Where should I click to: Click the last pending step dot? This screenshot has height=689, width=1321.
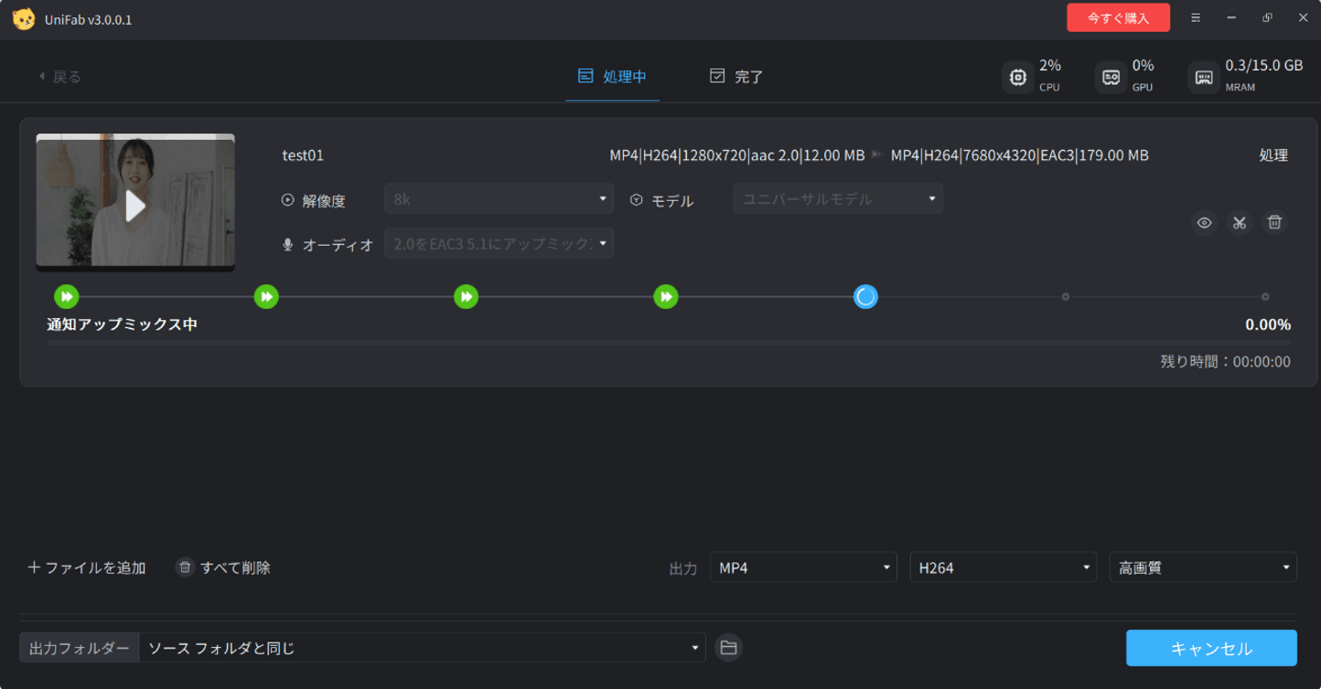pyautogui.click(x=1265, y=296)
